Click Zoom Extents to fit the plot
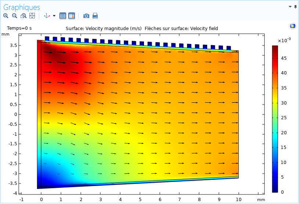This screenshot has width=299, height=204. point(32,16)
